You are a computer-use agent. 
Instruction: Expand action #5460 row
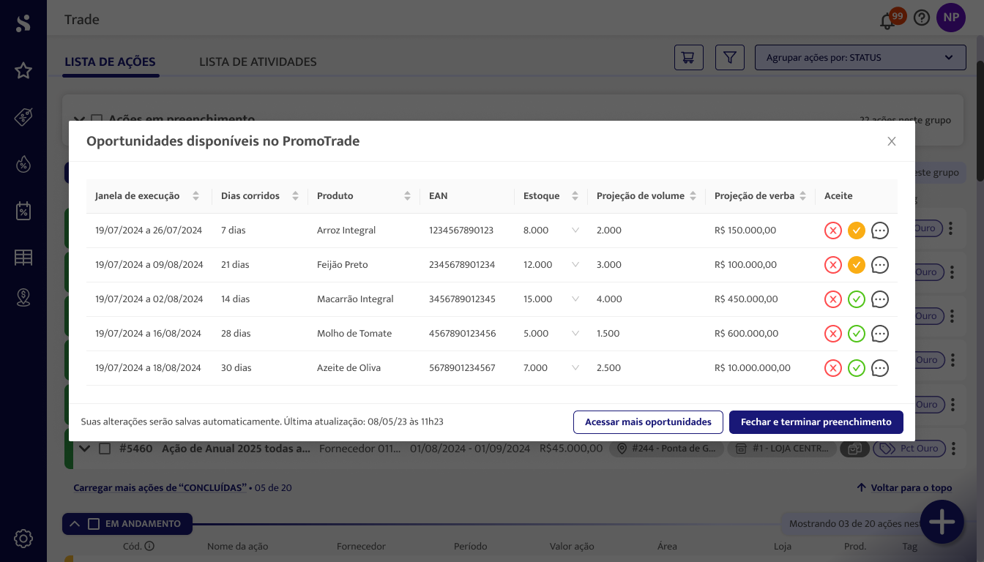click(85, 449)
